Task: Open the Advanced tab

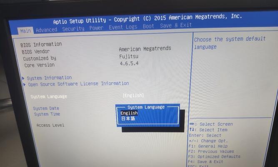Action: 46,30
